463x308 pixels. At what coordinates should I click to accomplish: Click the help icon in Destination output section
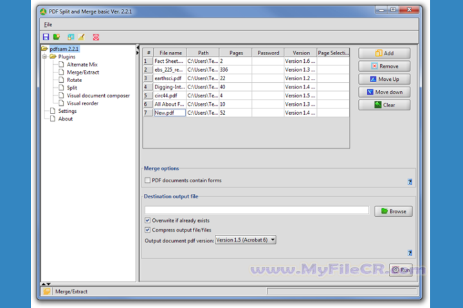[x=410, y=253]
